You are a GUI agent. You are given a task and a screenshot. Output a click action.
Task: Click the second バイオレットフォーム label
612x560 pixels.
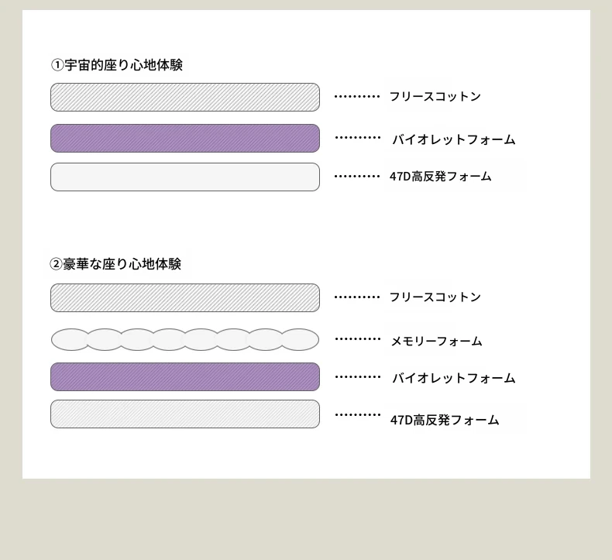point(453,378)
